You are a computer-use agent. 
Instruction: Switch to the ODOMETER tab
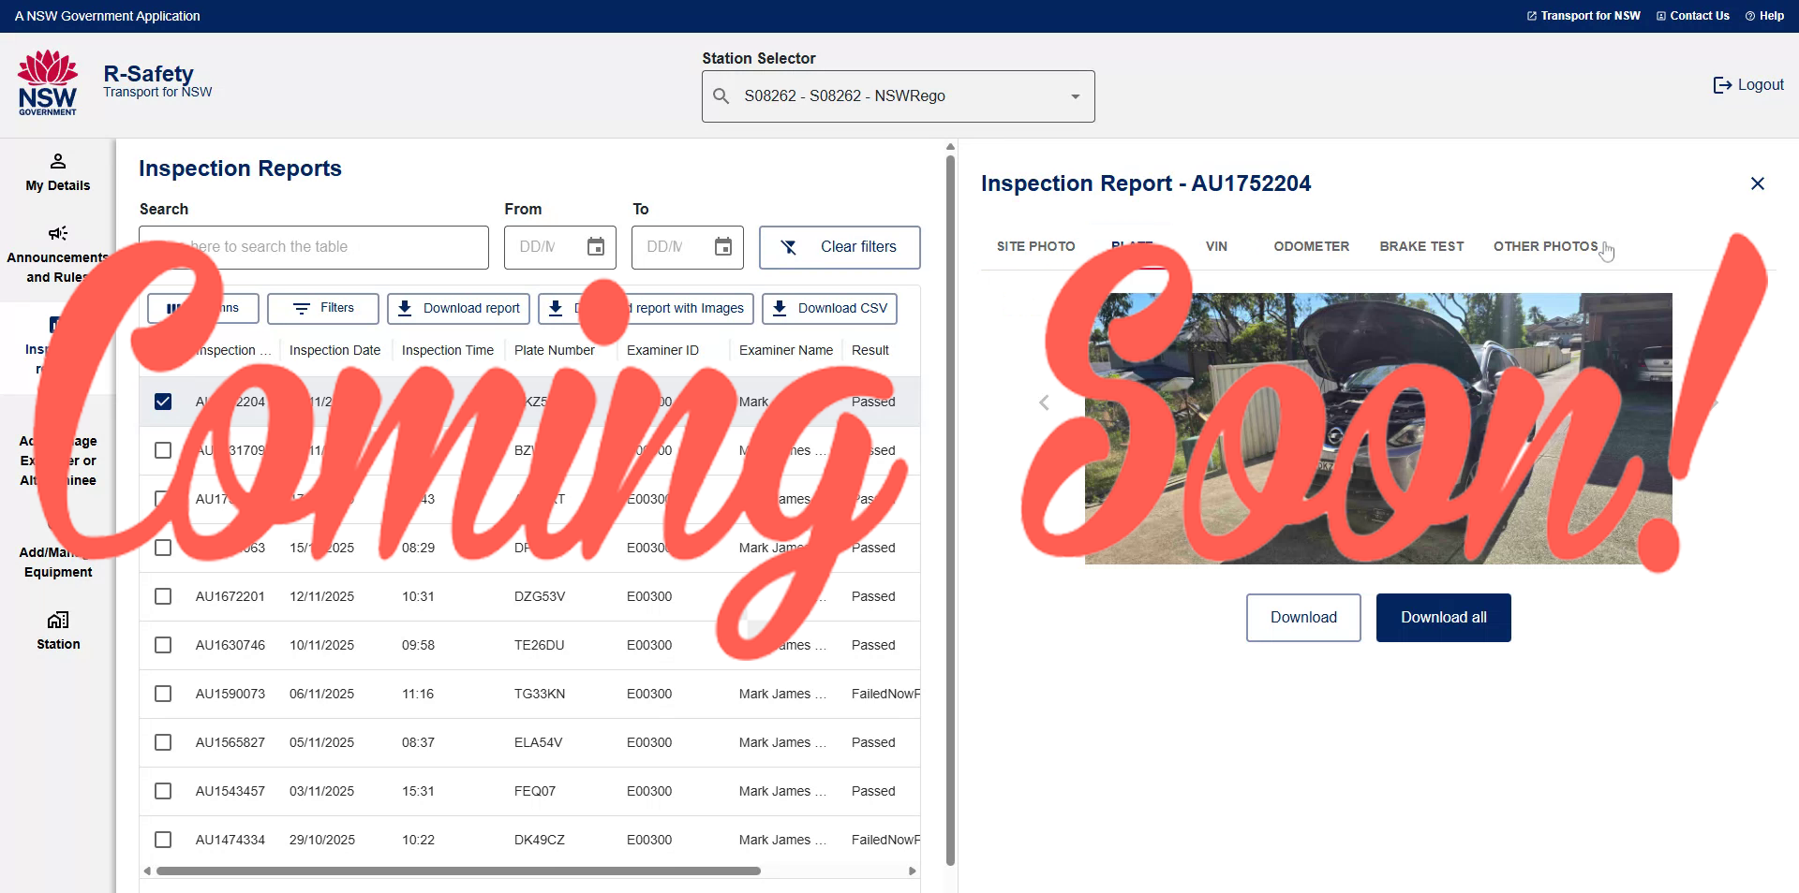point(1311,246)
